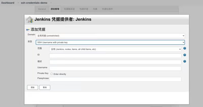Open the Domain dropdown 全局凭据 (unrestricted)
Image resolution: width=203 pixels, height=107 pixels.
pos(110,36)
